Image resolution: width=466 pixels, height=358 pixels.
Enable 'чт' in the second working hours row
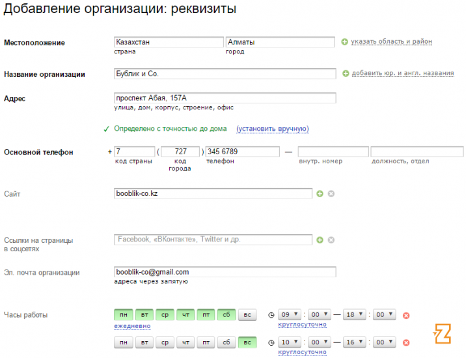point(185,342)
